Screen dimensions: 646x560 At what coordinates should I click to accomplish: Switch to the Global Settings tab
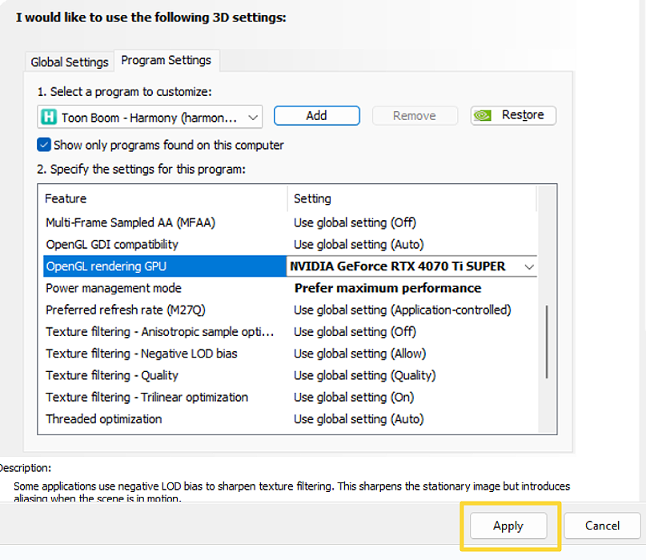70,62
